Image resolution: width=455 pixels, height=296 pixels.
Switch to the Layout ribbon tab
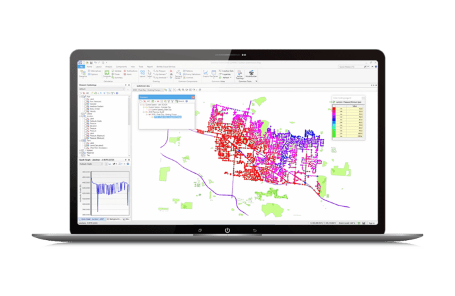click(99, 67)
